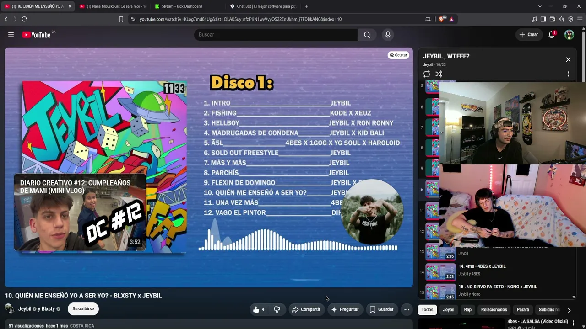The width and height of the screenshot is (586, 329).
Task: Open the tab search dropdown arrow
Action: 540,6
